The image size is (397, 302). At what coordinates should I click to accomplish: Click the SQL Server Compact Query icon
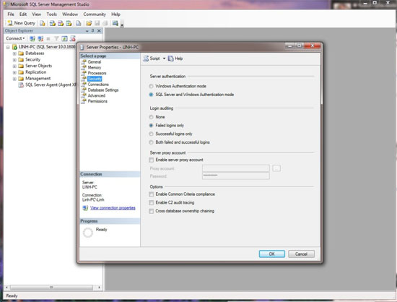[x=79, y=23]
